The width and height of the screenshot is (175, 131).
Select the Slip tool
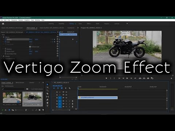point(47,97)
